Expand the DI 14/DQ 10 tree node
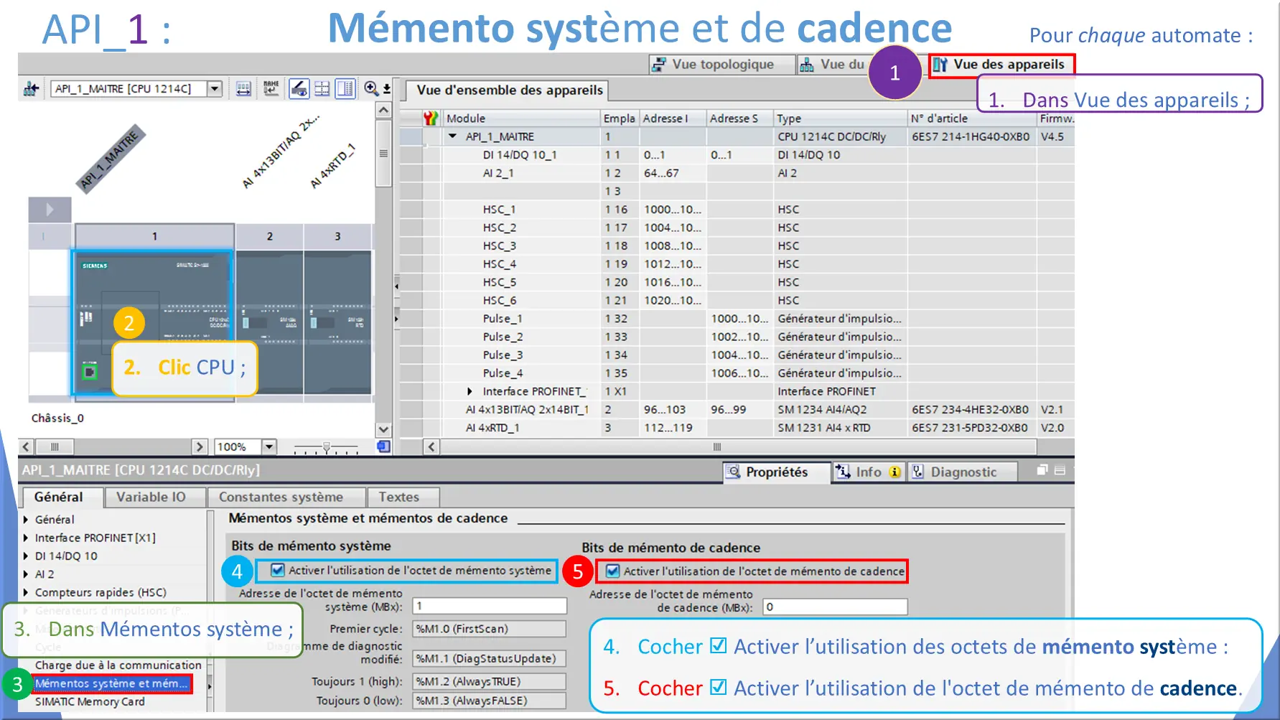1280x720 pixels. pyautogui.click(x=26, y=556)
